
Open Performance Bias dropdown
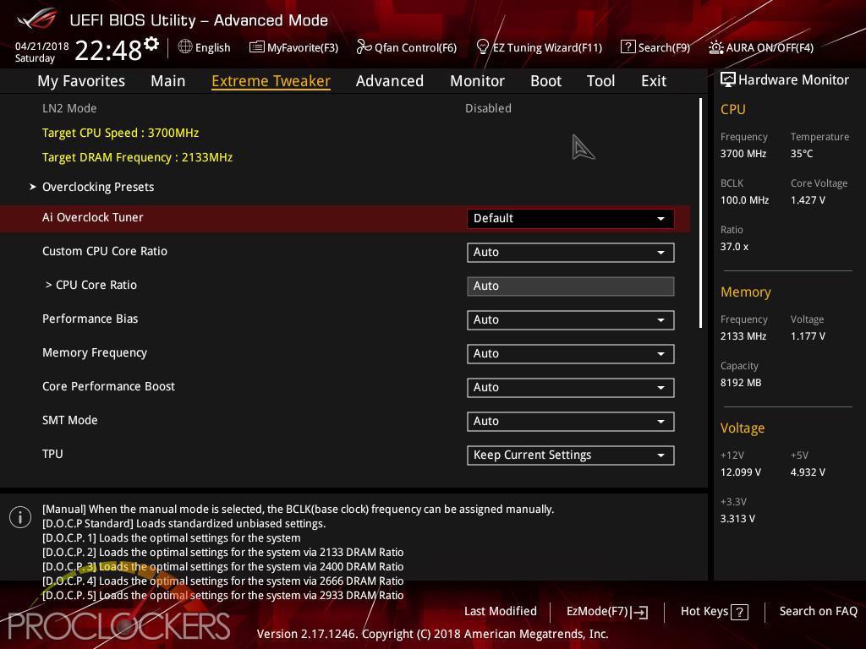pos(571,320)
